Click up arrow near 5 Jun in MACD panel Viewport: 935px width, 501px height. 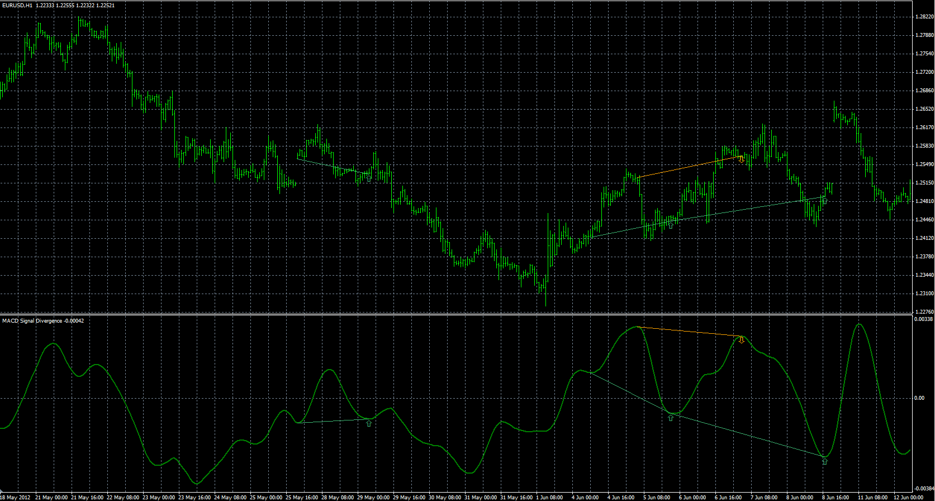(671, 418)
